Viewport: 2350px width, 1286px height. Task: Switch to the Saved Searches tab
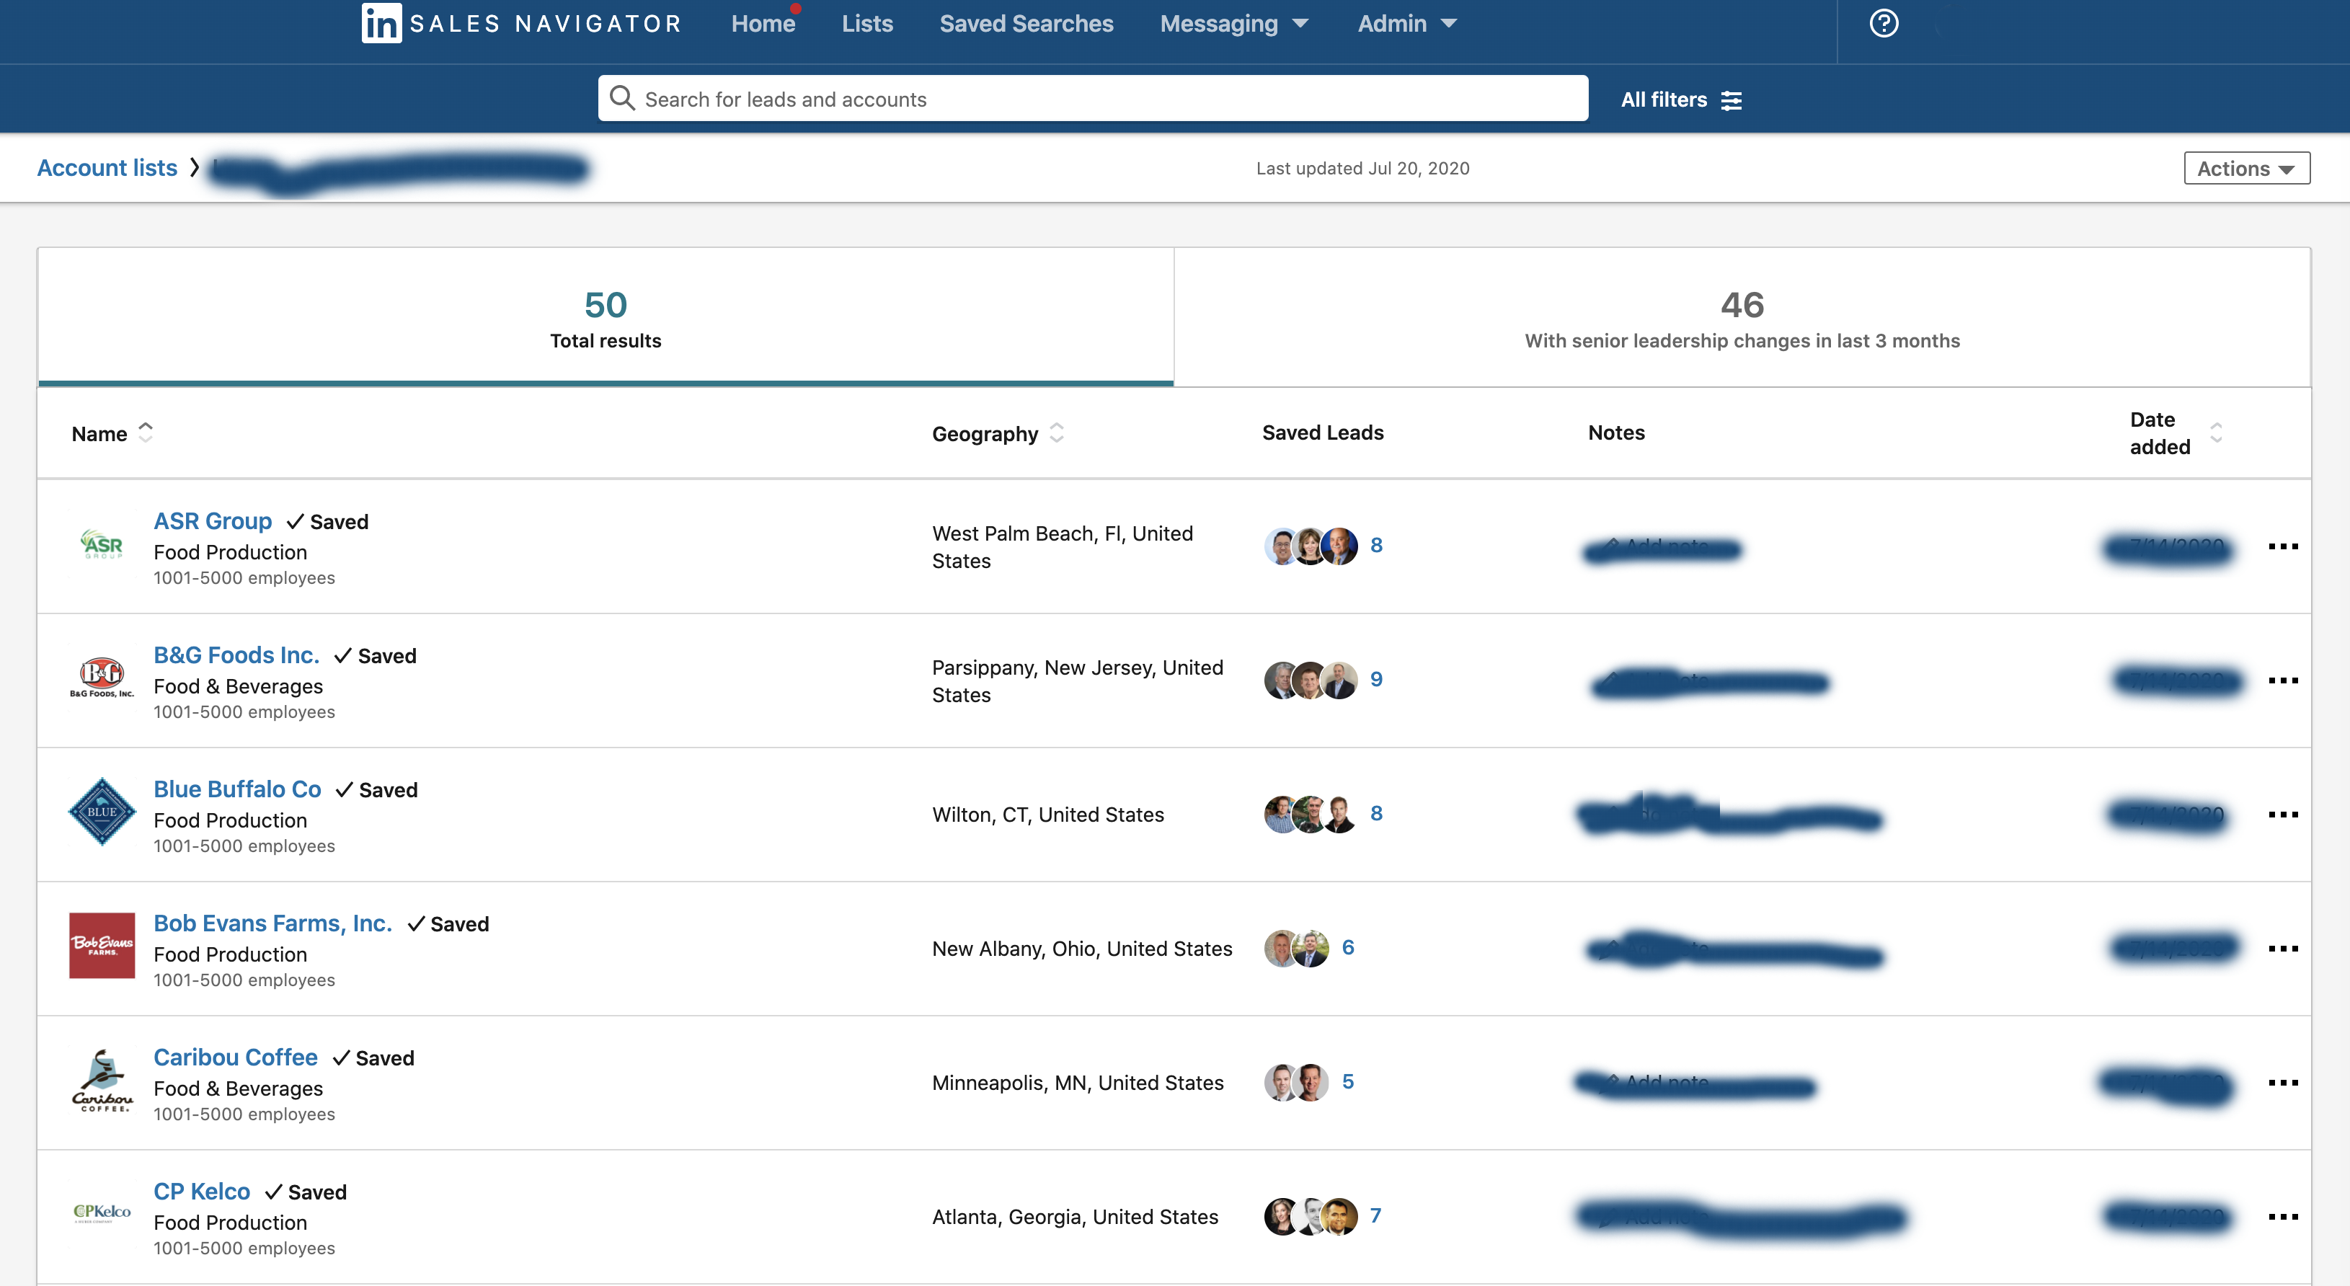click(x=1027, y=22)
